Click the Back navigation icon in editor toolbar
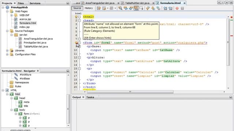This screenshot has width=234, height=131. click(104, 8)
